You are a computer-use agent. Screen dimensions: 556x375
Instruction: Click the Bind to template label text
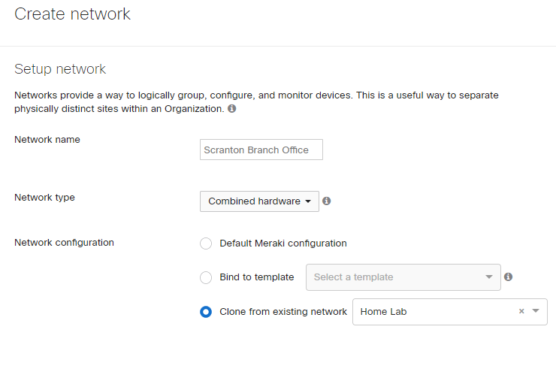click(257, 277)
